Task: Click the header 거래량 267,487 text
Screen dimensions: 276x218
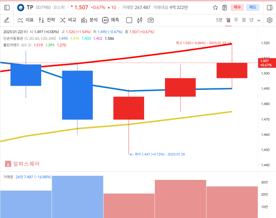Action: [x=136, y=7]
